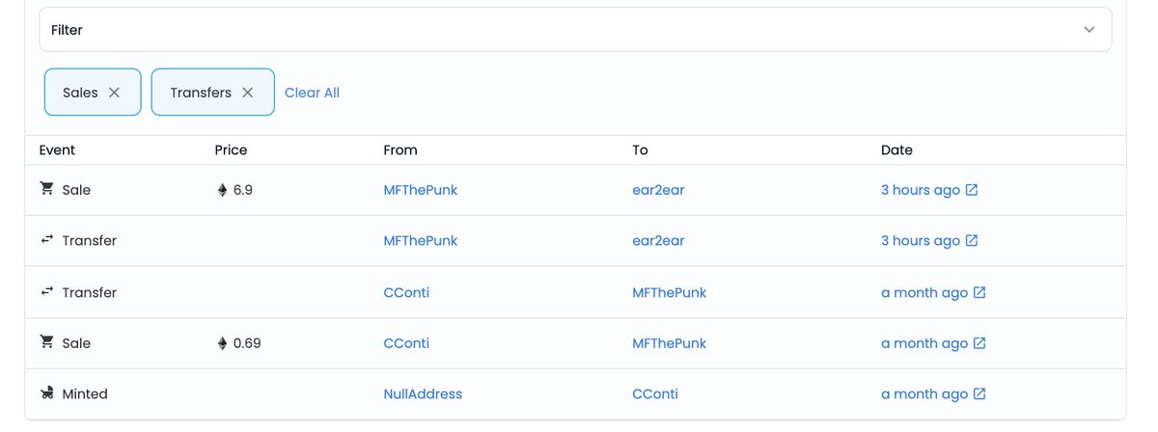
Task: Open ear2ear in the To column of the 6.9 Sale row
Action: click(x=658, y=190)
